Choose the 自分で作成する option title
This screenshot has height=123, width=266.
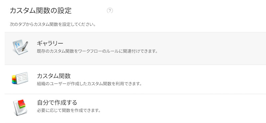57,102
